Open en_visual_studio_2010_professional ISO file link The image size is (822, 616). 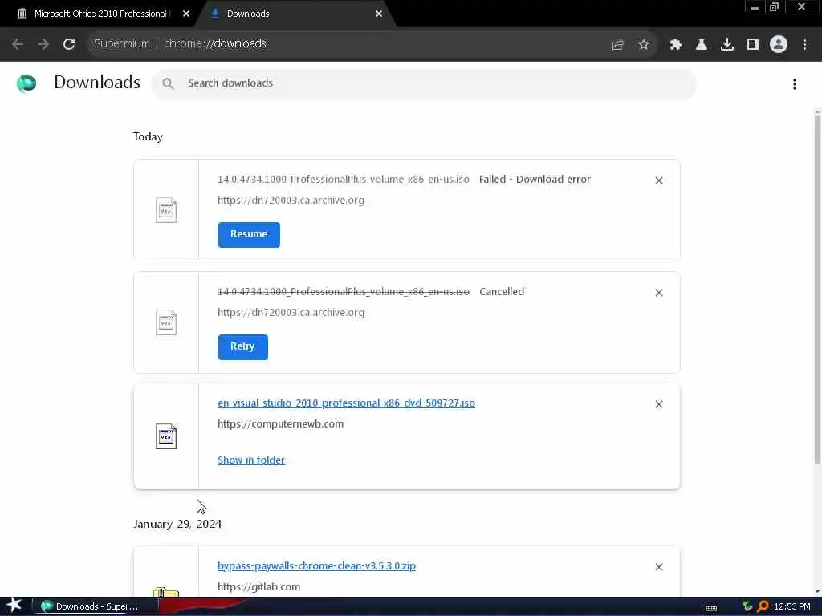(347, 403)
